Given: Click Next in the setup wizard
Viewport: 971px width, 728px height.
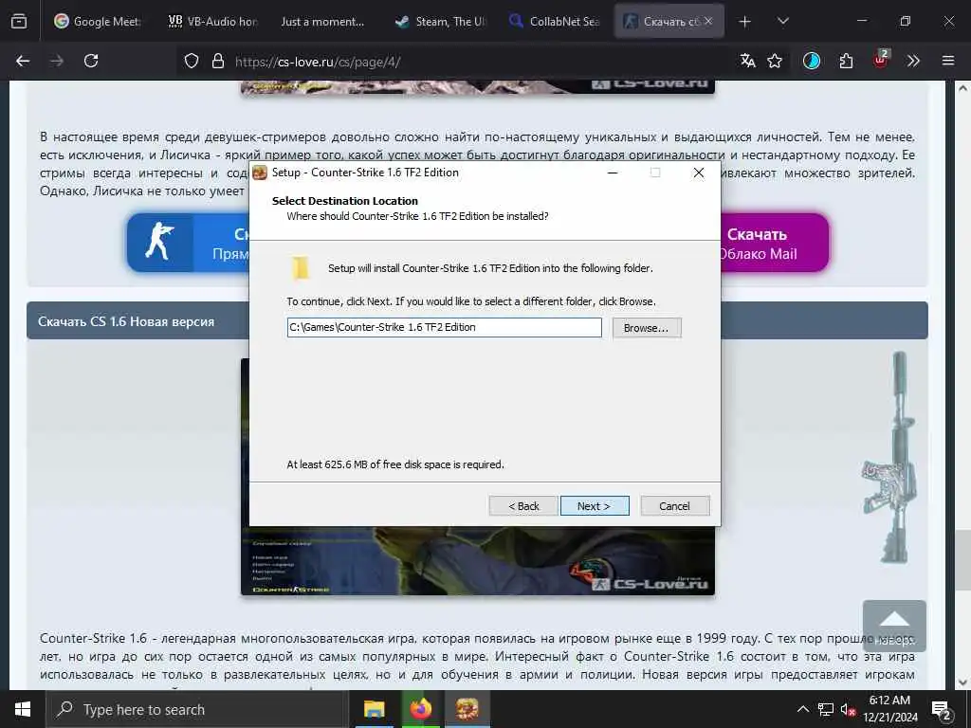Looking at the screenshot, I should [x=595, y=506].
